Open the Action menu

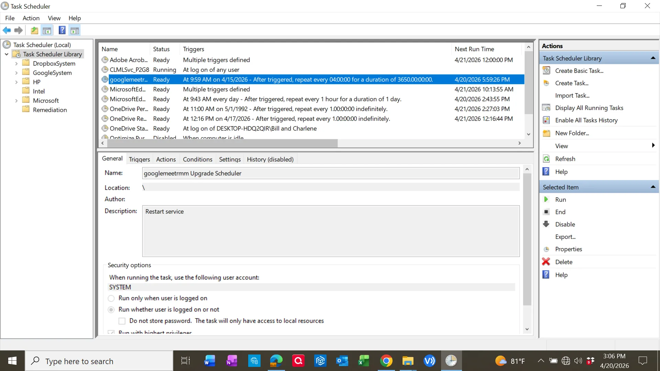point(31,18)
